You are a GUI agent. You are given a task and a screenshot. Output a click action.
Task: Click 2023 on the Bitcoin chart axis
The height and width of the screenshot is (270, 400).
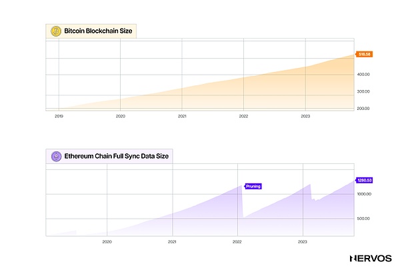[305, 116]
